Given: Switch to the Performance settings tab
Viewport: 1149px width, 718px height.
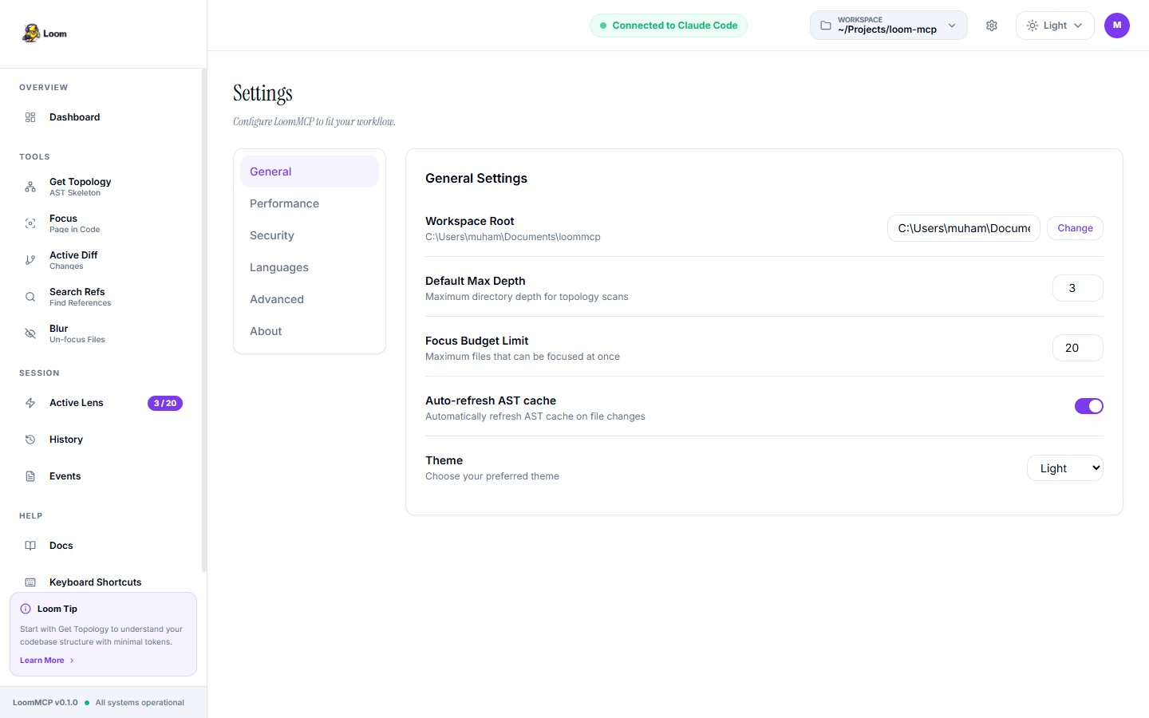Looking at the screenshot, I should click(285, 203).
